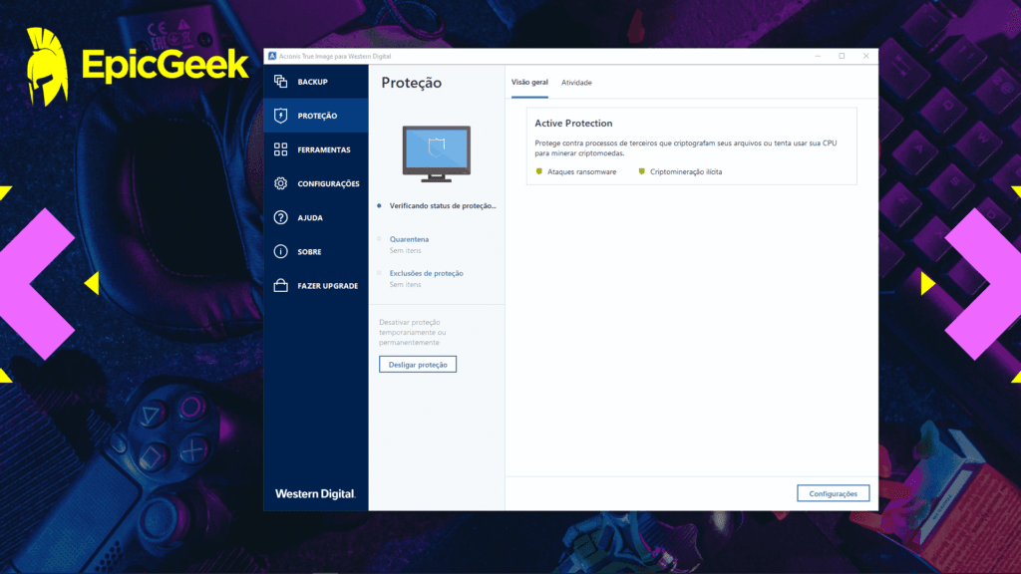Open the Backup section via sidebar icon
Image resolution: width=1021 pixels, height=574 pixels.
[282, 81]
